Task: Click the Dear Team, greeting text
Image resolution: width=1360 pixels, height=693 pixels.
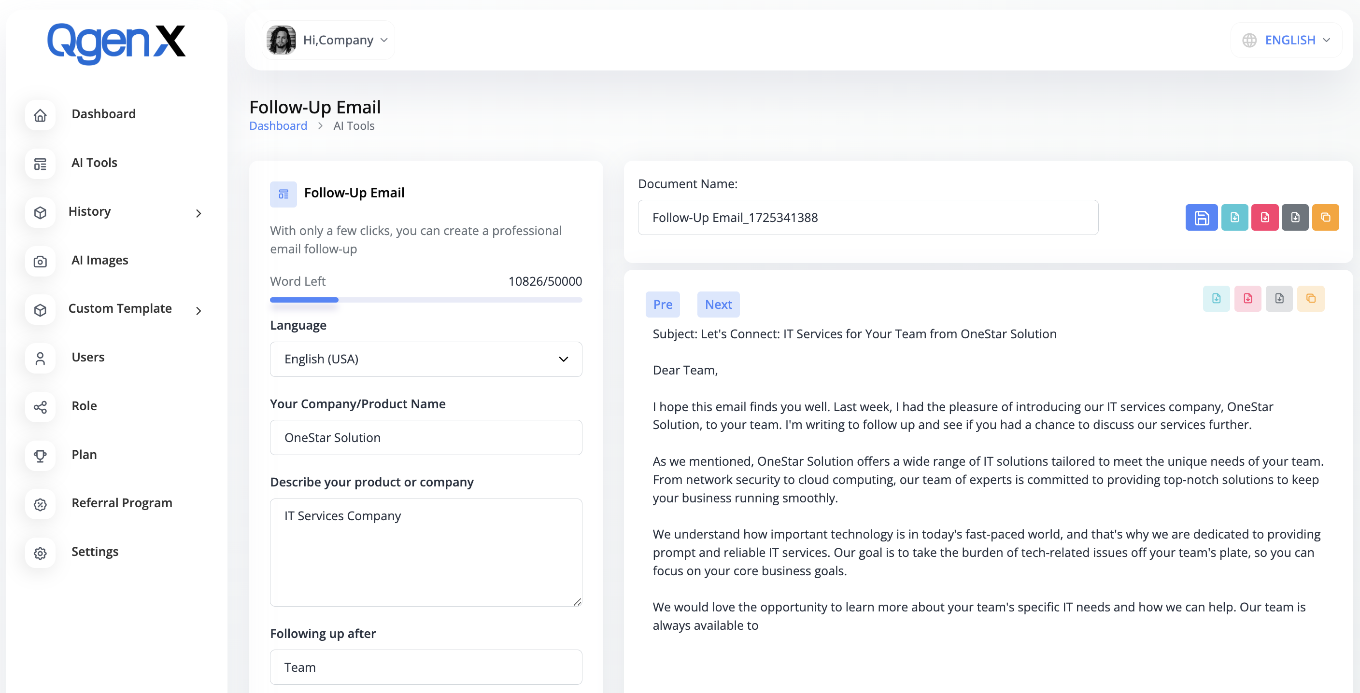Action: 685,370
